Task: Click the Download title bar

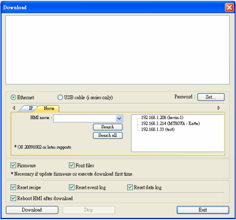Action: tap(113, 7)
